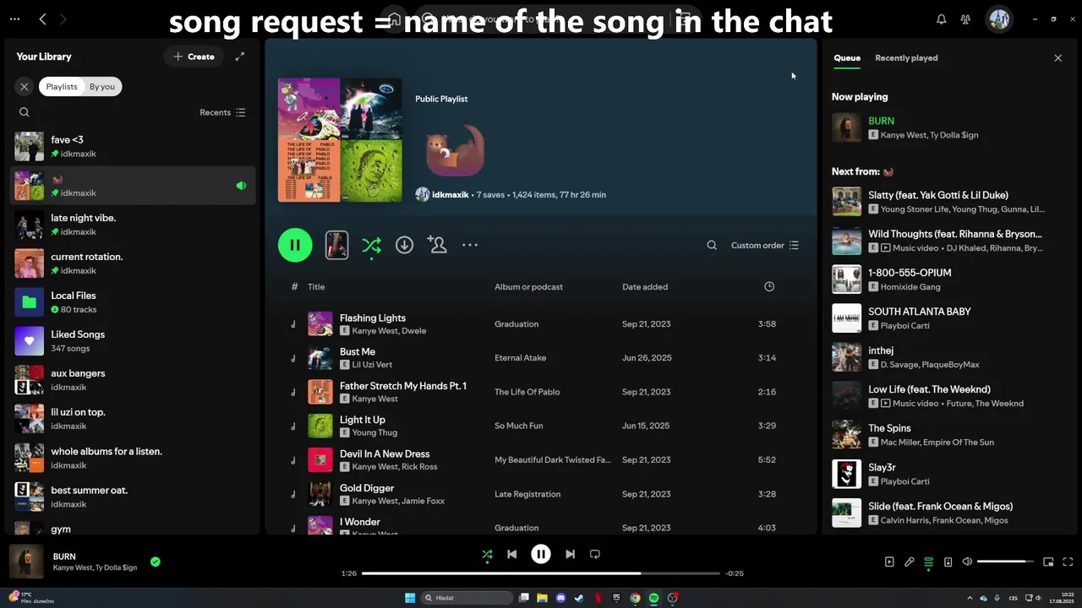Open the Liked Songs library item
This screenshot has height=608, width=1082.
pyautogui.click(x=133, y=341)
